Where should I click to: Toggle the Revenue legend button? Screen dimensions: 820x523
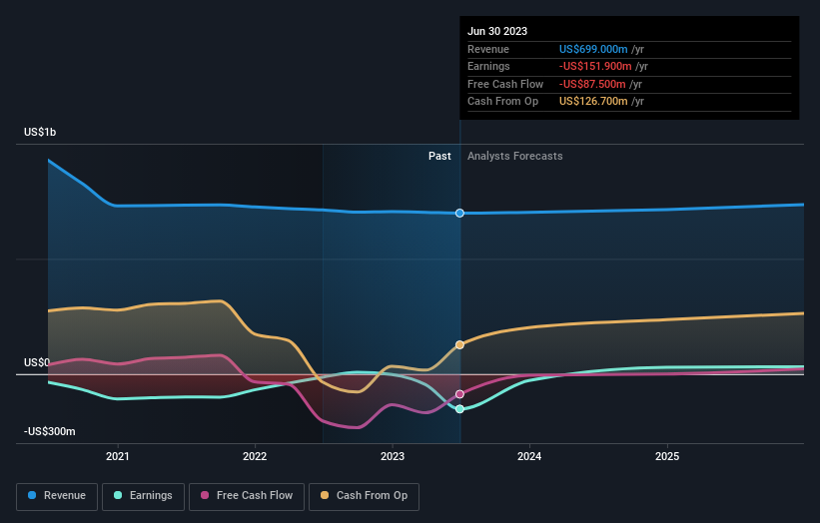tap(57, 496)
